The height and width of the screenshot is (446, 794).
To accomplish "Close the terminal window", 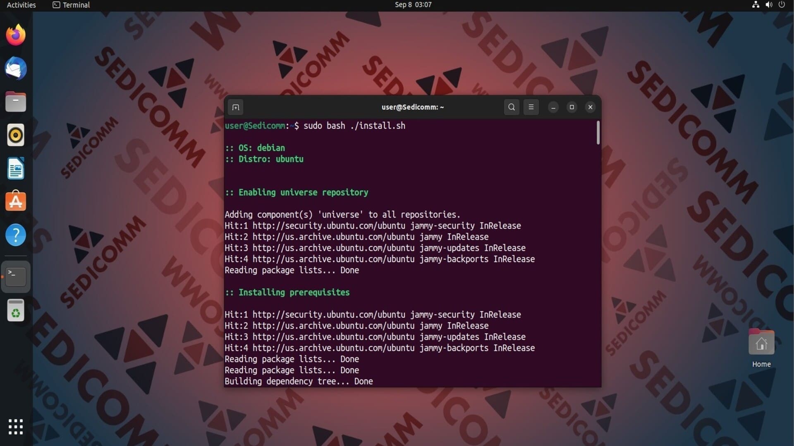I will click(591, 107).
